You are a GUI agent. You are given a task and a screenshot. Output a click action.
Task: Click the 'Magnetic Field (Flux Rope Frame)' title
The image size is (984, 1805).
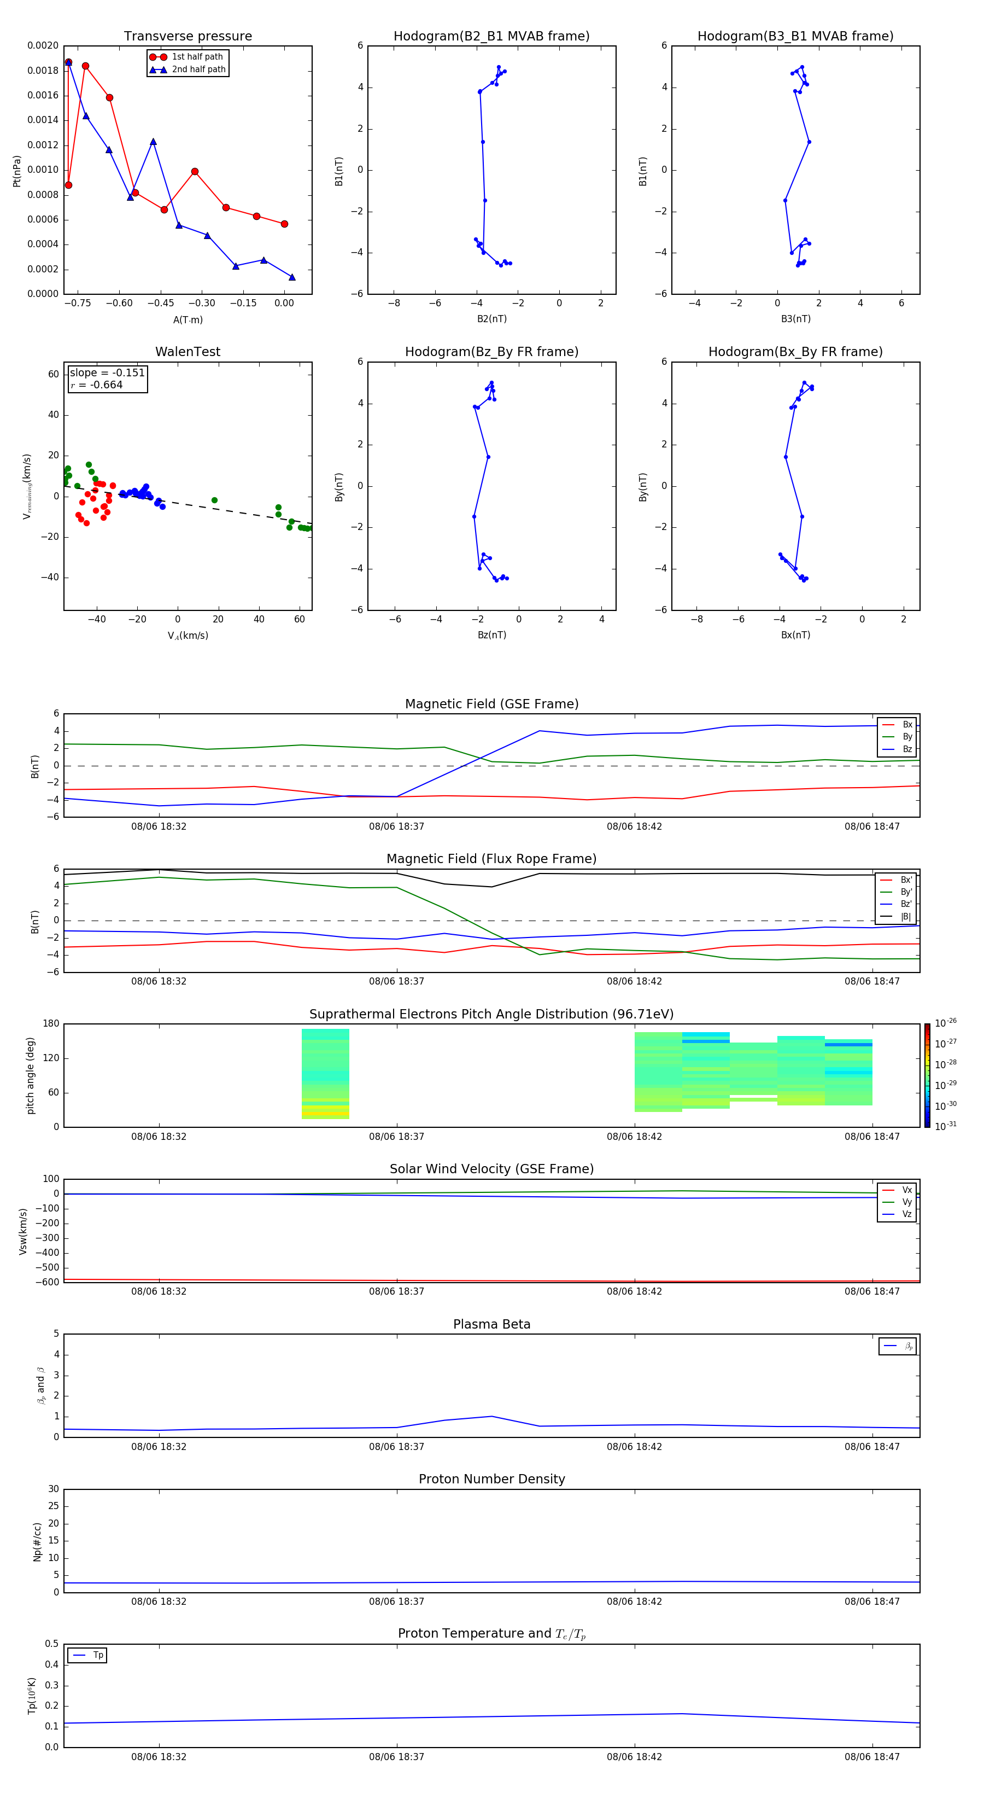click(491, 859)
